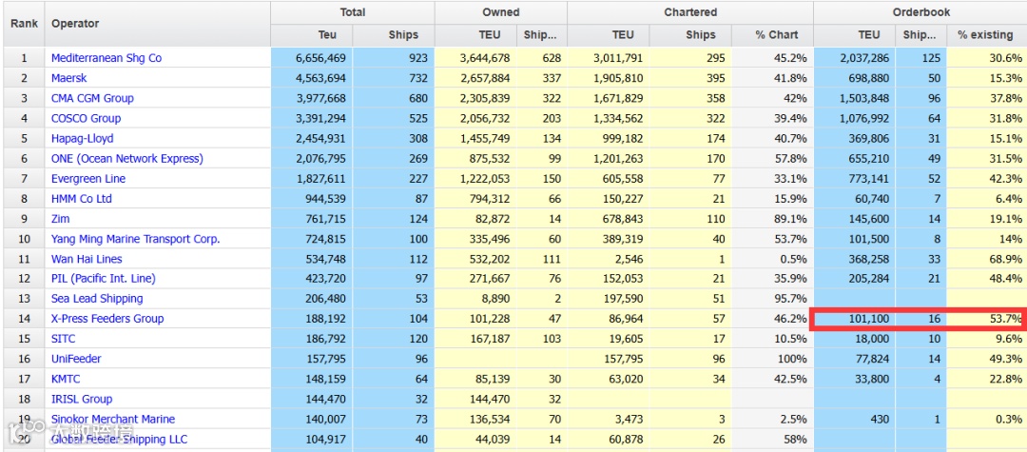Select total Teu value 188,192
The image size is (1027, 452).
click(x=325, y=319)
